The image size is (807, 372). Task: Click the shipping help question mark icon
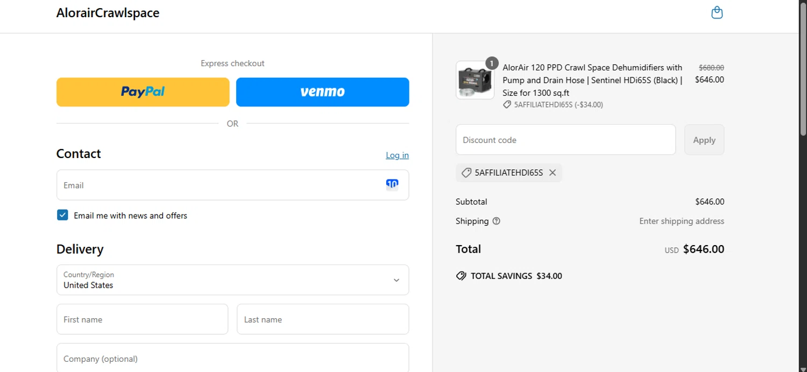tap(496, 221)
